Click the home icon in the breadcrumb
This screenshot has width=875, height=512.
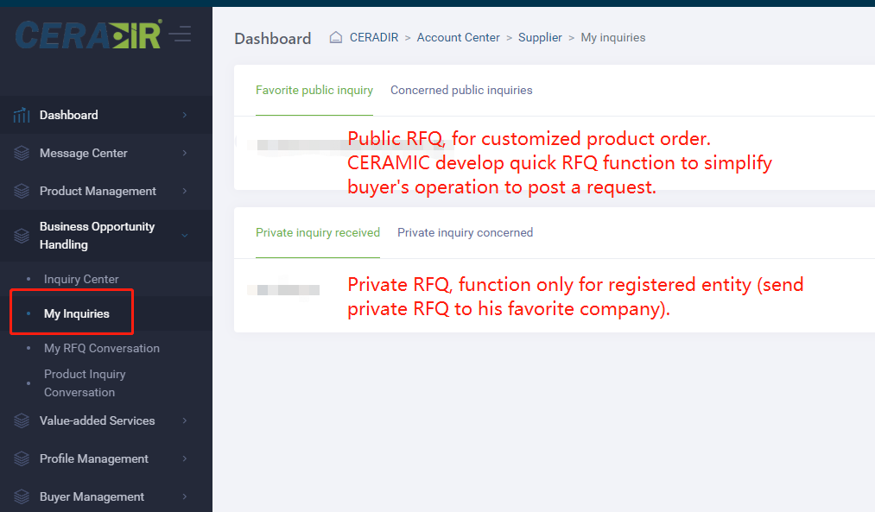pos(335,37)
